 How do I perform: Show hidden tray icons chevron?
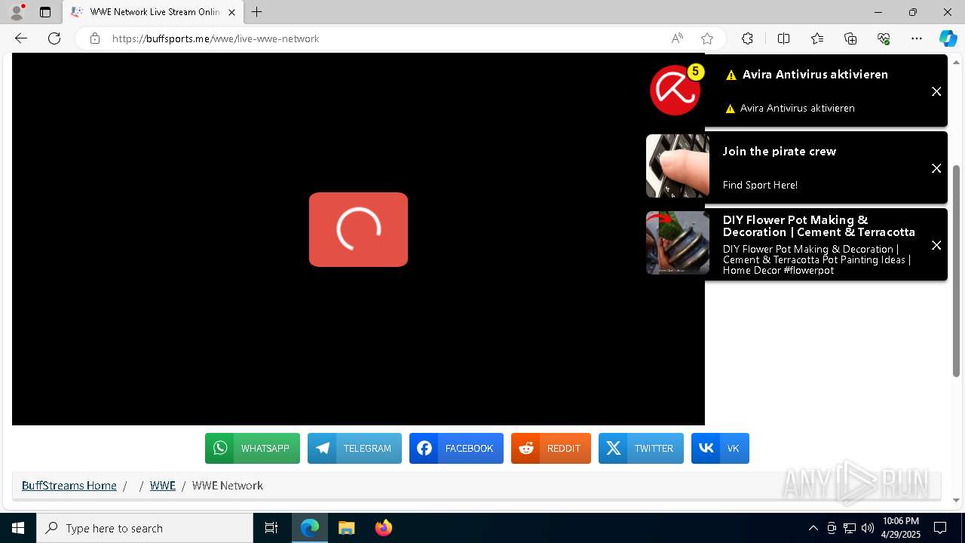(813, 528)
